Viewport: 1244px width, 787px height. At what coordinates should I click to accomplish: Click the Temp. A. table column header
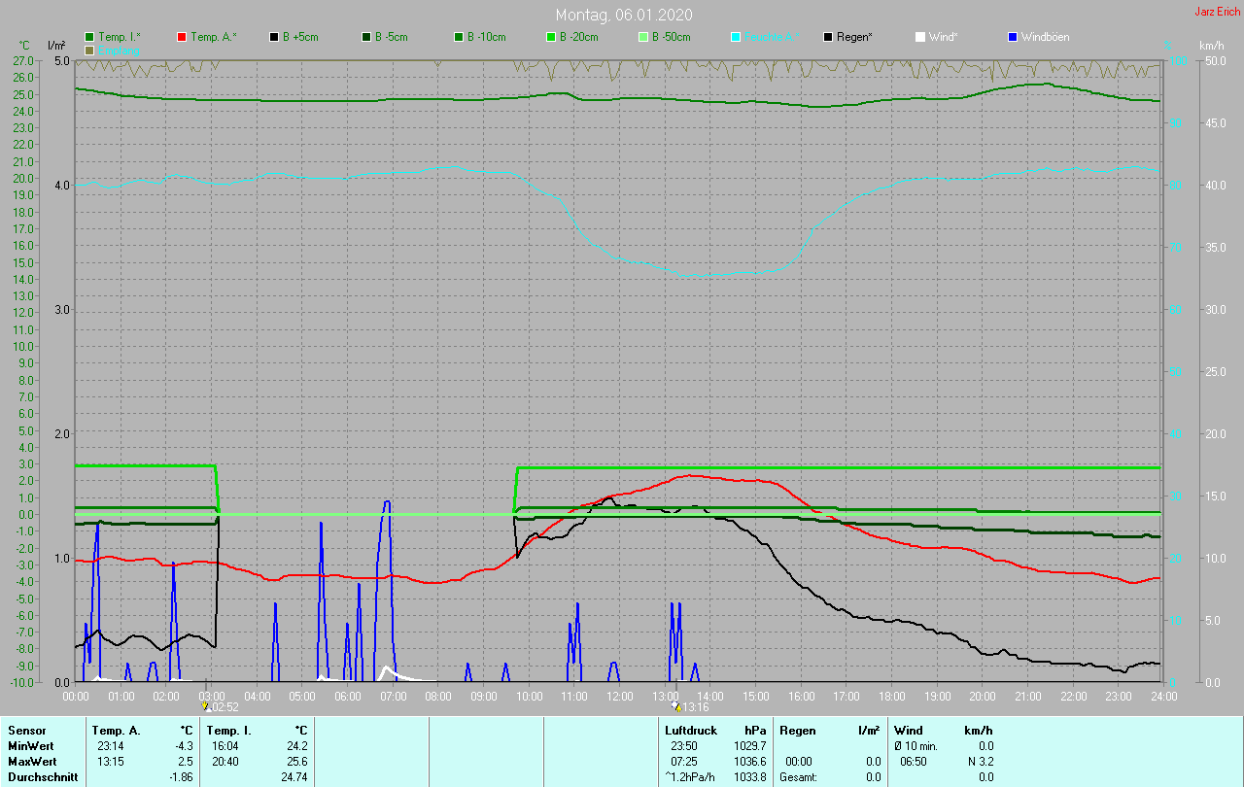coord(116,730)
